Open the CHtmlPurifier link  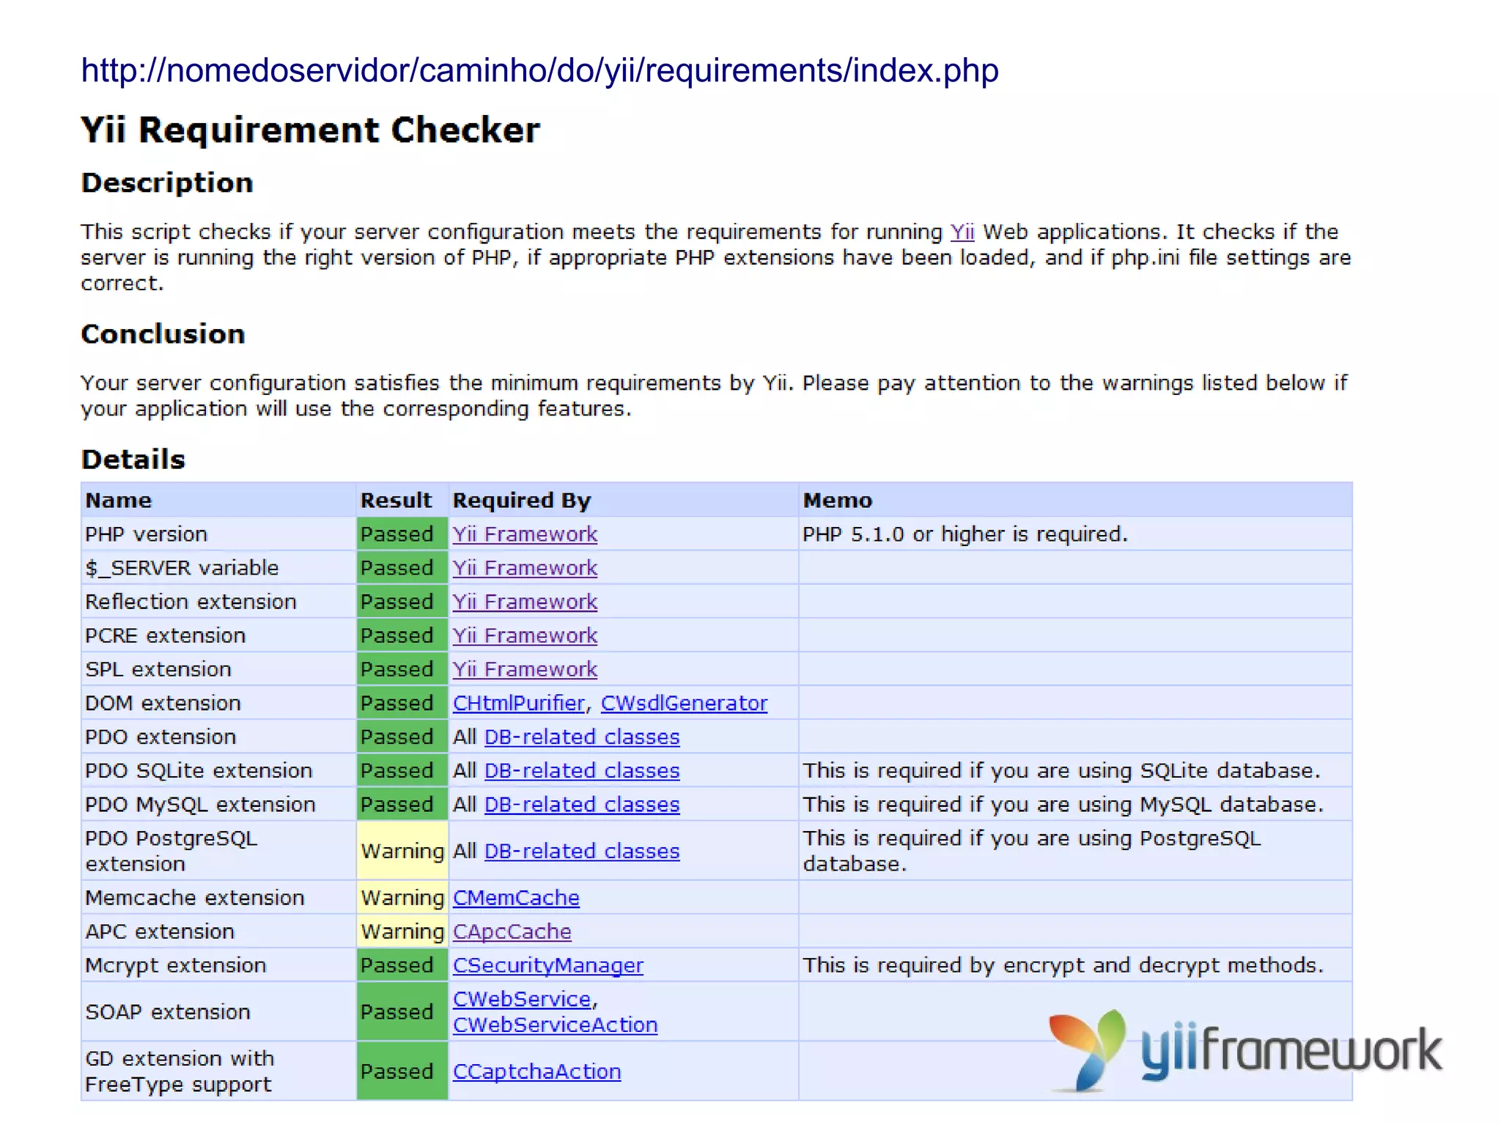(x=519, y=703)
